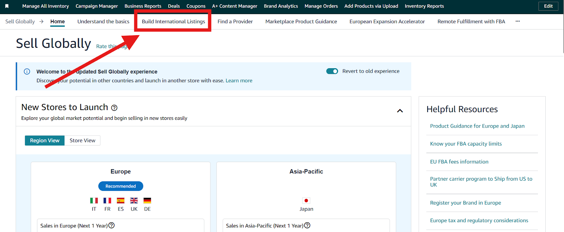Image resolution: width=564 pixels, height=232 pixels.
Task: Click the Japan label under flag
Action: coord(306,209)
